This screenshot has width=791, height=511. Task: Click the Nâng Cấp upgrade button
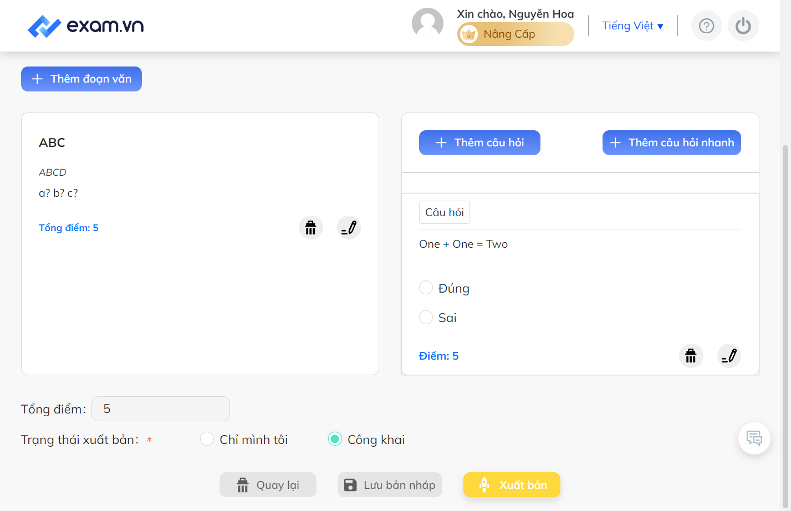(x=516, y=34)
